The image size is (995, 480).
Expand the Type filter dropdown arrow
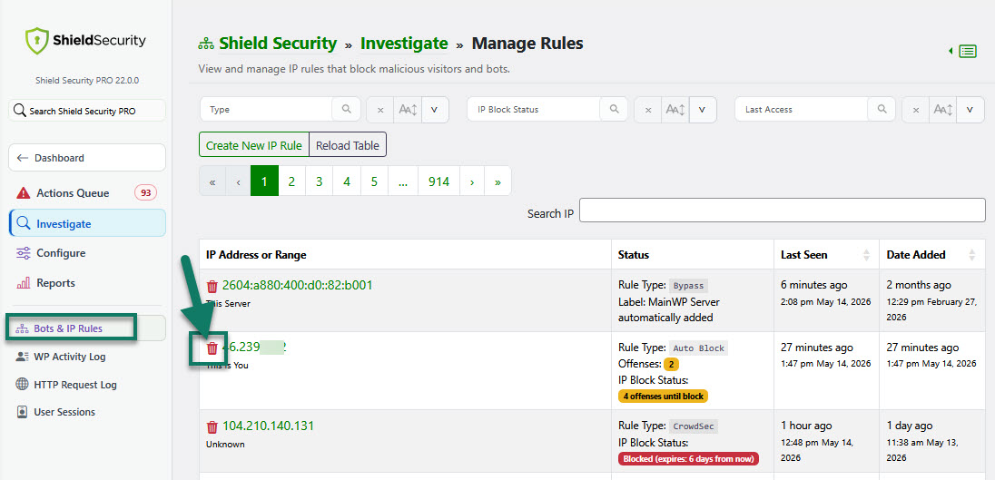[435, 110]
